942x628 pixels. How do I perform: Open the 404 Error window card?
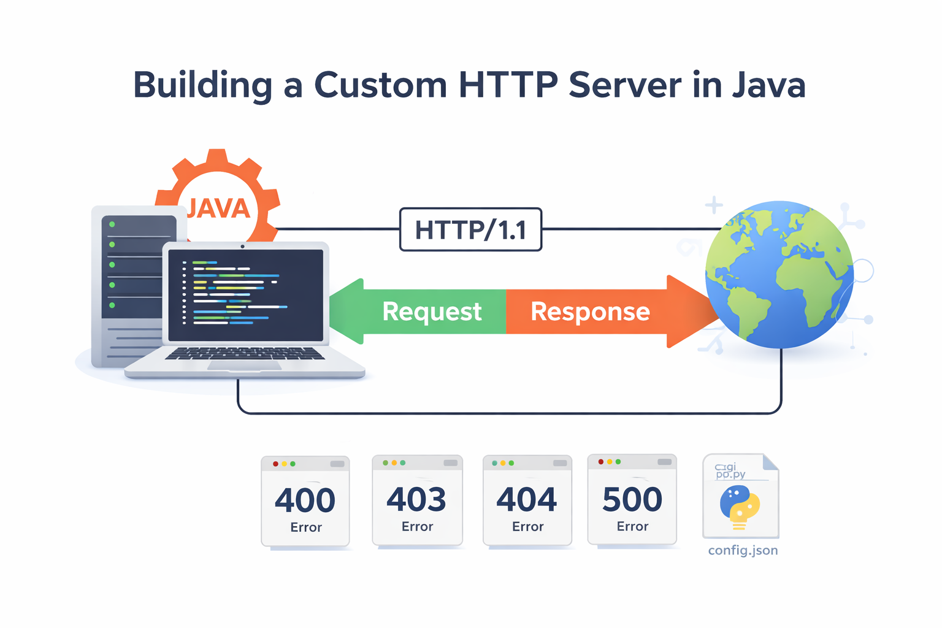point(527,500)
